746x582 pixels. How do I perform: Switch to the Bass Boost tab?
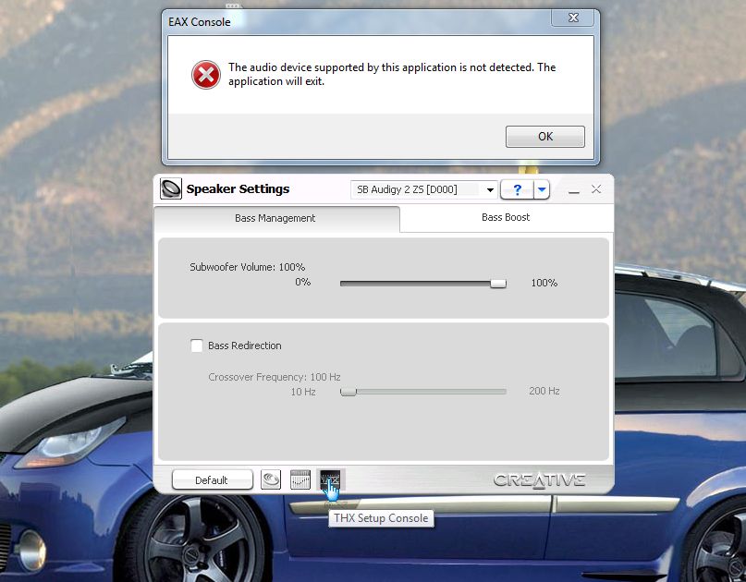click(x=506, y=217)
